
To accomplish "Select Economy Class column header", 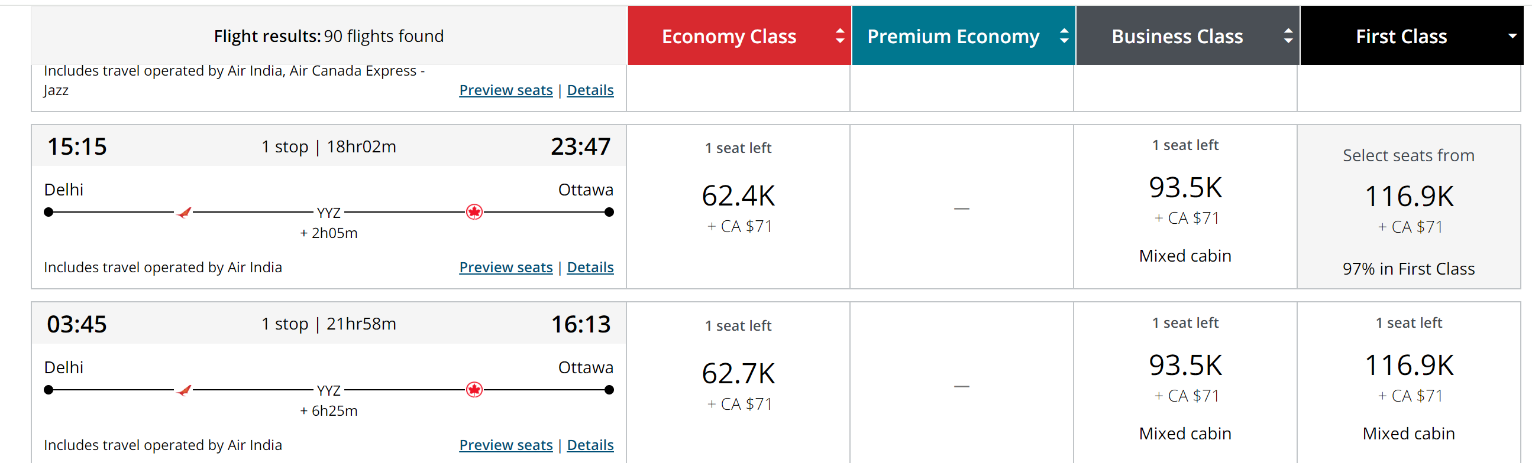I will pos(739,35).
